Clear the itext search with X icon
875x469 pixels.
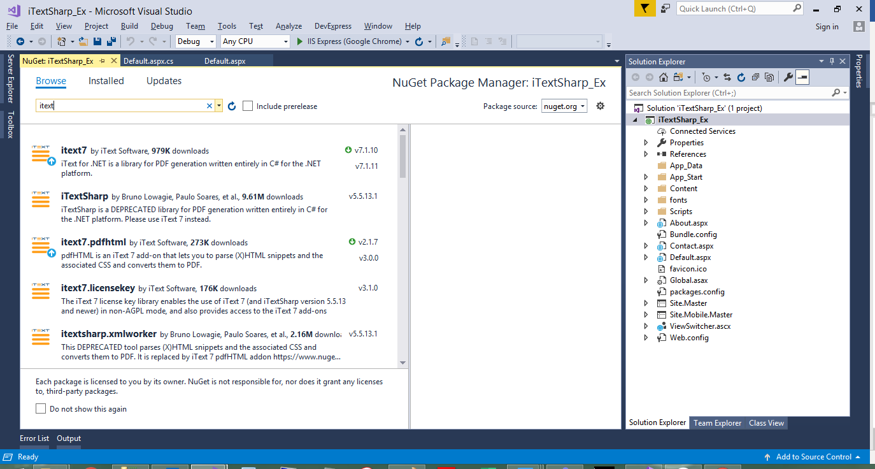(x=210, y=106)
